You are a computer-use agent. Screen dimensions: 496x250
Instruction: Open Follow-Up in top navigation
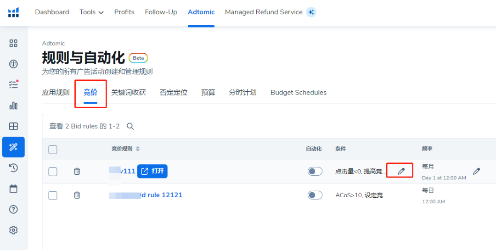click(x=161, y=12)
